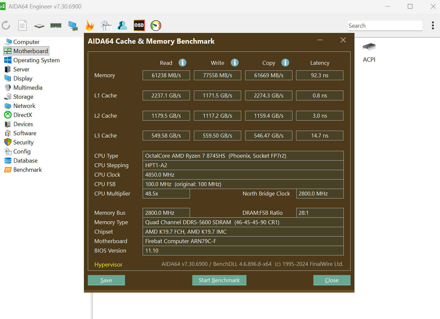Viewport: 440px width, 319px height.
Task: Click the speedometer gauge toolbar icon
Action: point(156,25)
